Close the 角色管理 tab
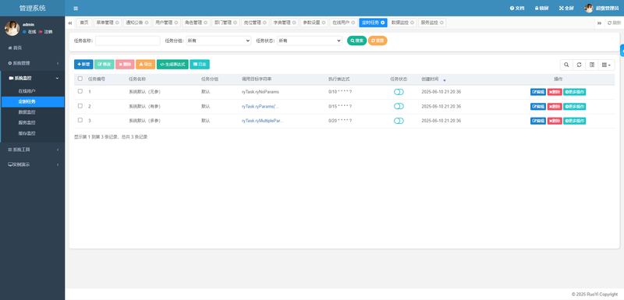Image resolution: width=624 pixels, height=300 pixels. point(205,23)
